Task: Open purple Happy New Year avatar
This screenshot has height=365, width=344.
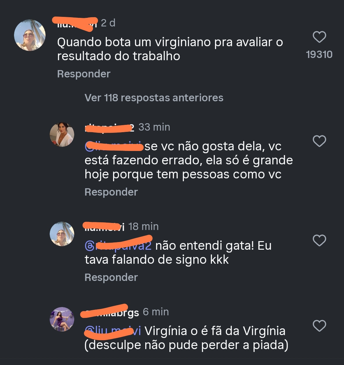Action: [62, 319]
